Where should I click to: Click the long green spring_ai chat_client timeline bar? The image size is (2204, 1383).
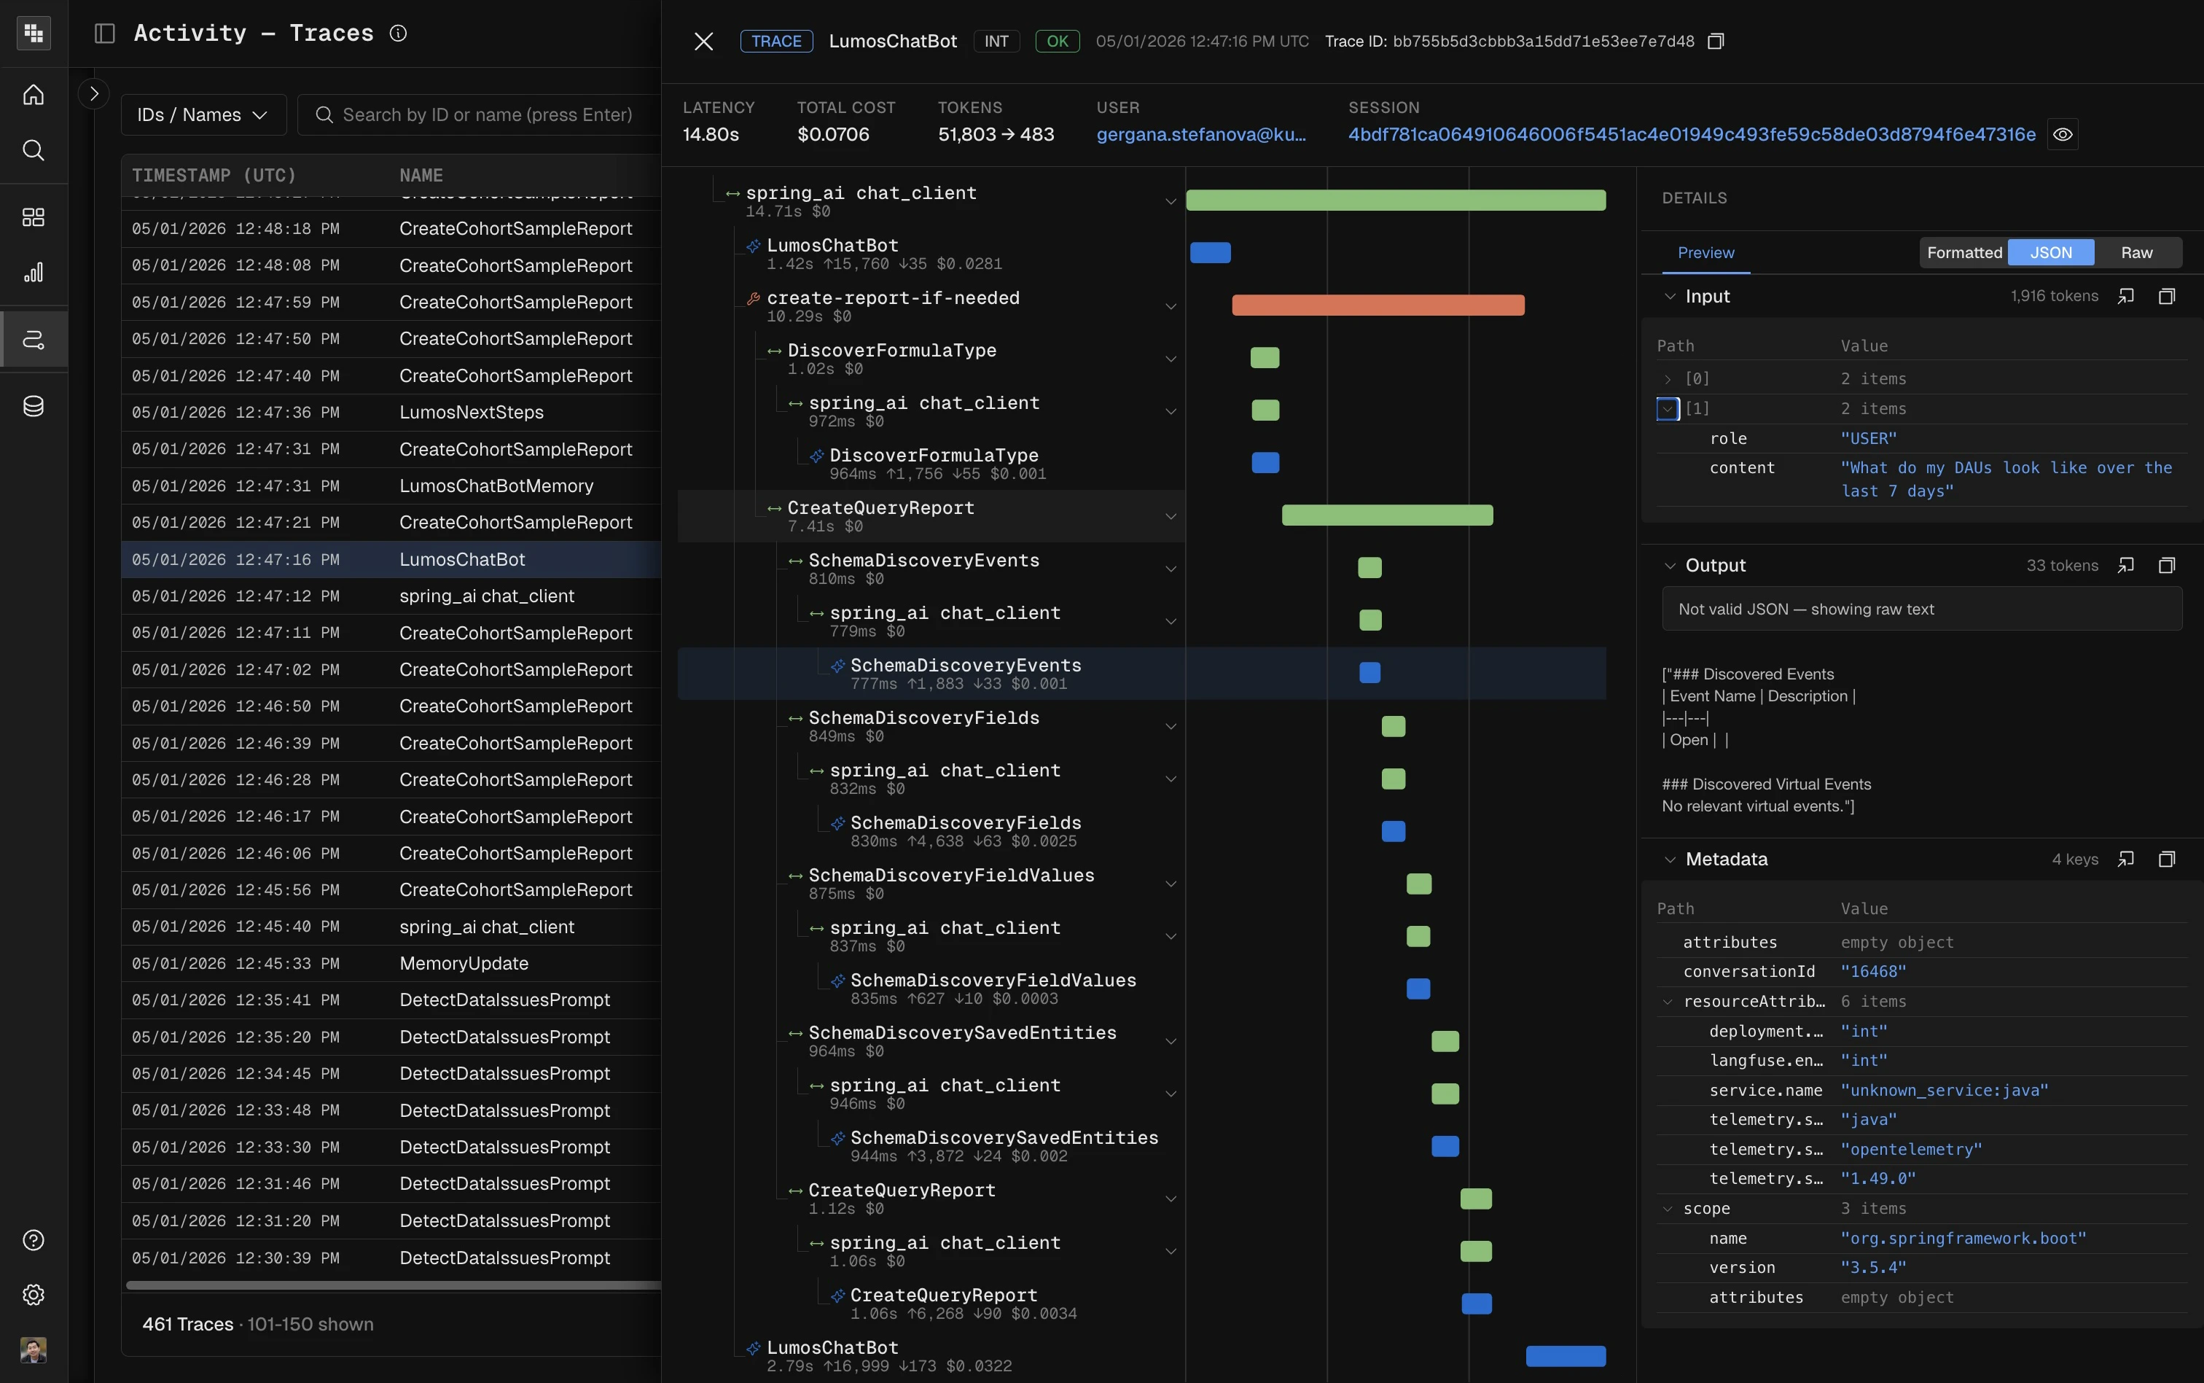(x=1395, y=200)
